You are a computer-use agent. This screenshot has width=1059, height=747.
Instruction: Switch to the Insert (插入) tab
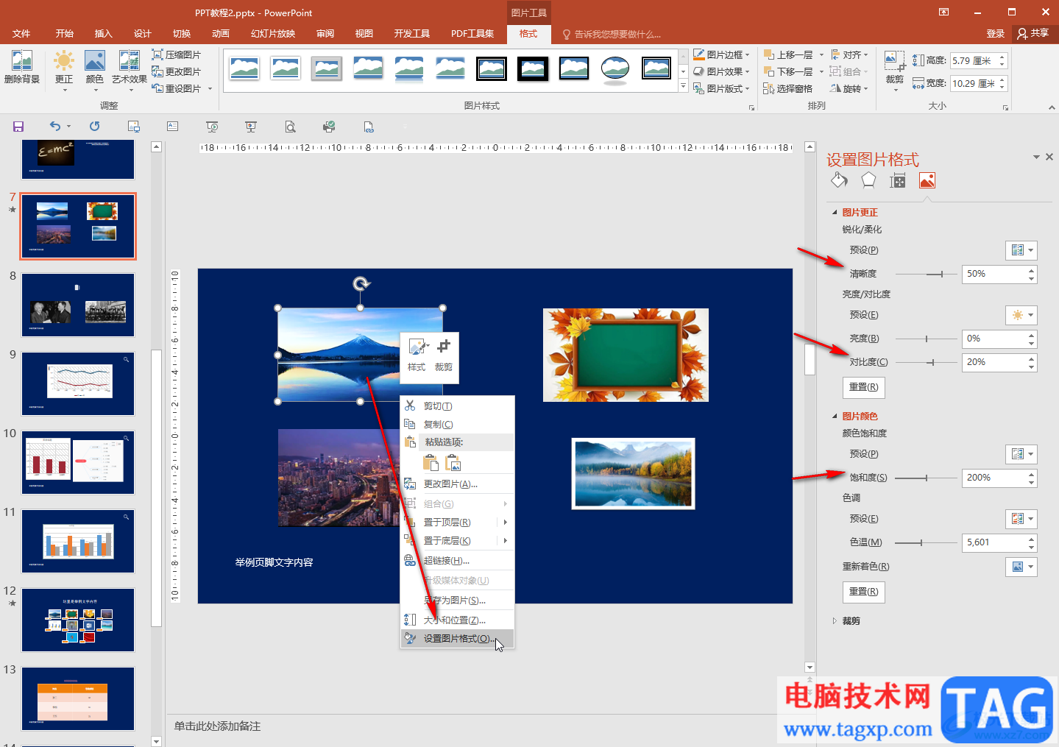pyautogui.click(x=103, y=34)
